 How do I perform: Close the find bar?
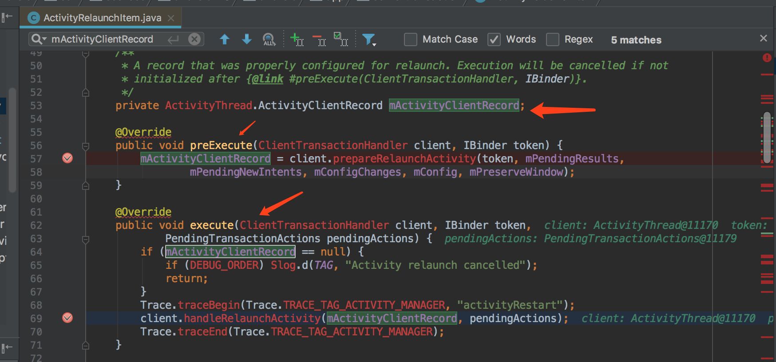[x=764, y=38]
